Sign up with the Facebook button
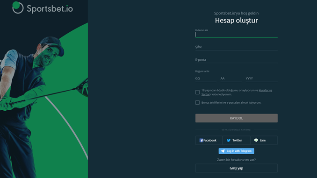This screenshot has width=317, height=178. point(209,140)
